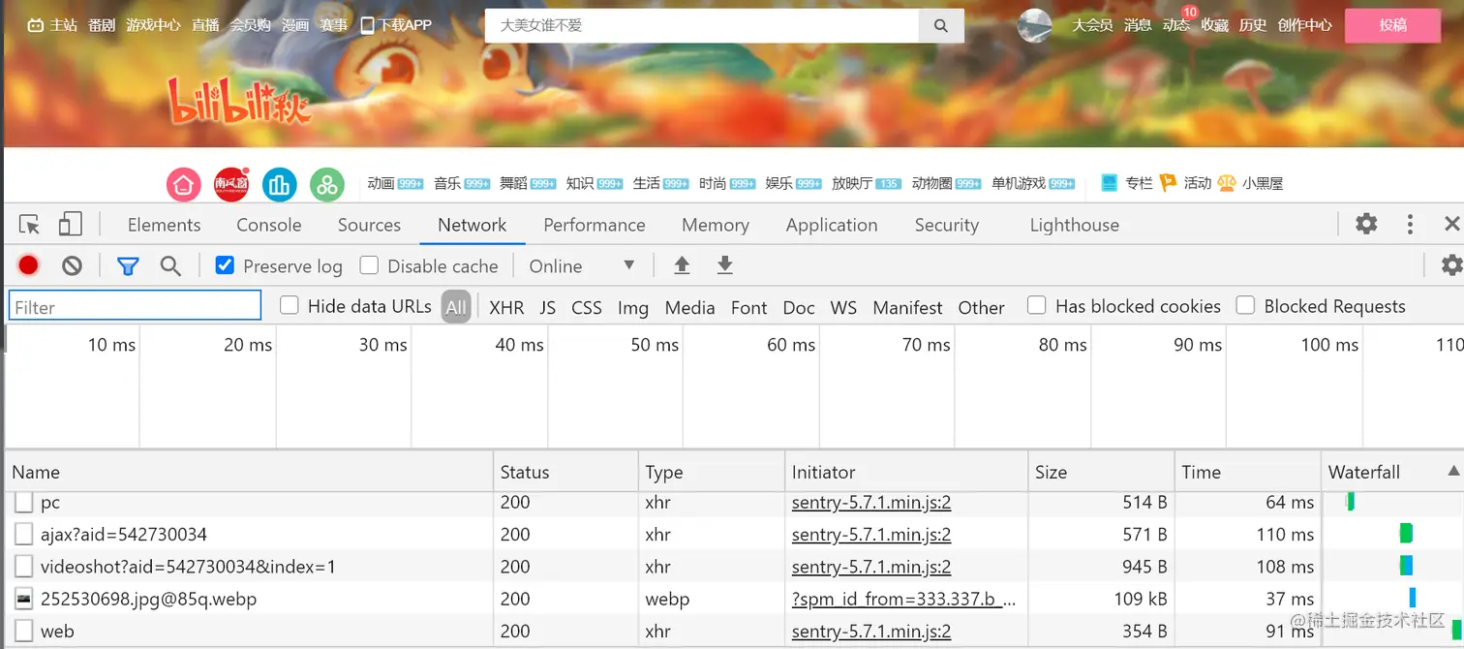
Task: Open DevTools settings gear in tab bar
Action: (x=1366, y=224)
